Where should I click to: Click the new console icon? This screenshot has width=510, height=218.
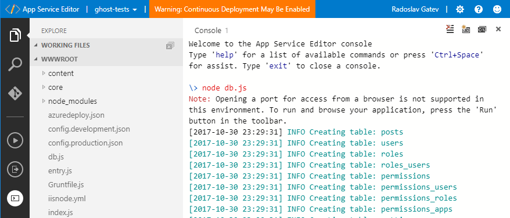tap(466, 29)
